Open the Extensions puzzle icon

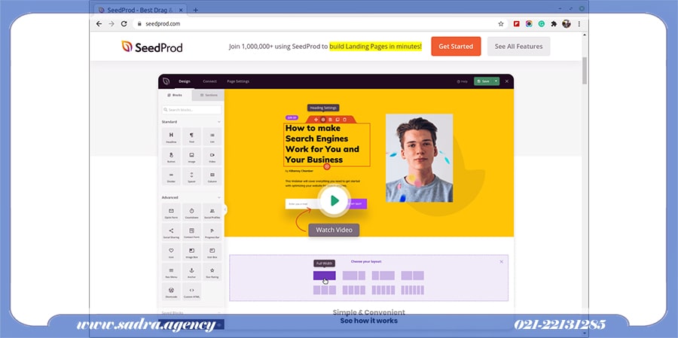(x=554, y=24)
